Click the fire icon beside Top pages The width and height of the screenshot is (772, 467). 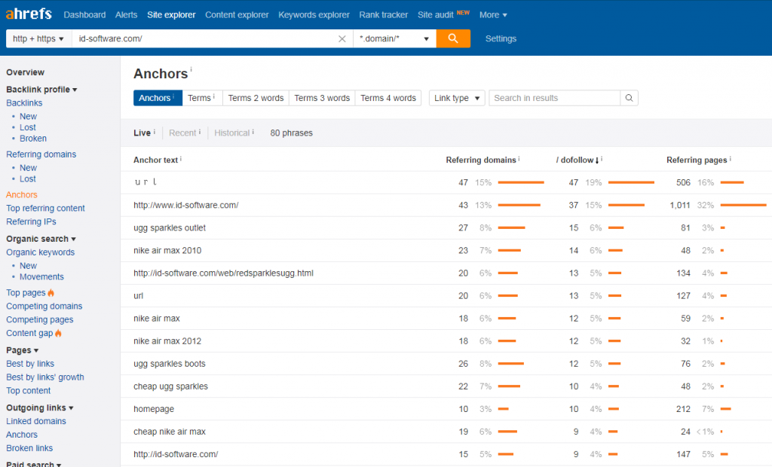click(x=51, y=293)
